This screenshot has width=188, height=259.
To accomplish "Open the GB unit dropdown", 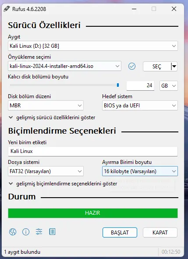I will (169, 86).
